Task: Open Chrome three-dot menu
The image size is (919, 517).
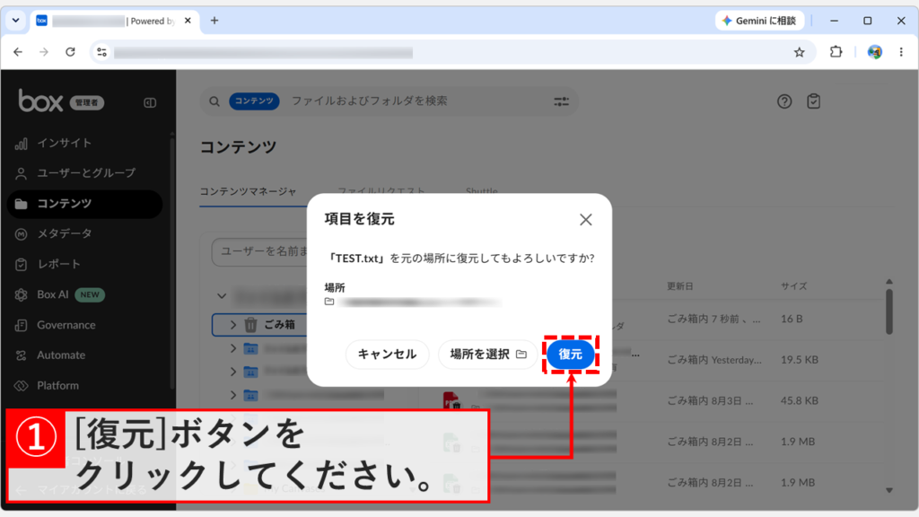Action: (901, 52)
